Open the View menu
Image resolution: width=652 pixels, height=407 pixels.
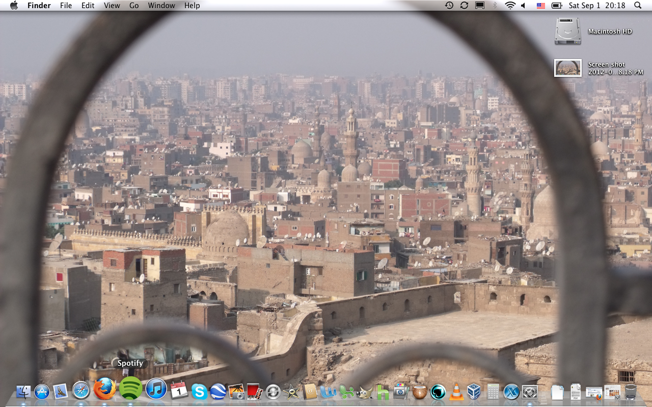tap(112, 6)
